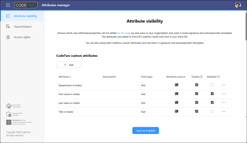The width and height of the screenshot is (247, 143).
Task: Click the CodeTwo logo
Action: pos(26,5)
